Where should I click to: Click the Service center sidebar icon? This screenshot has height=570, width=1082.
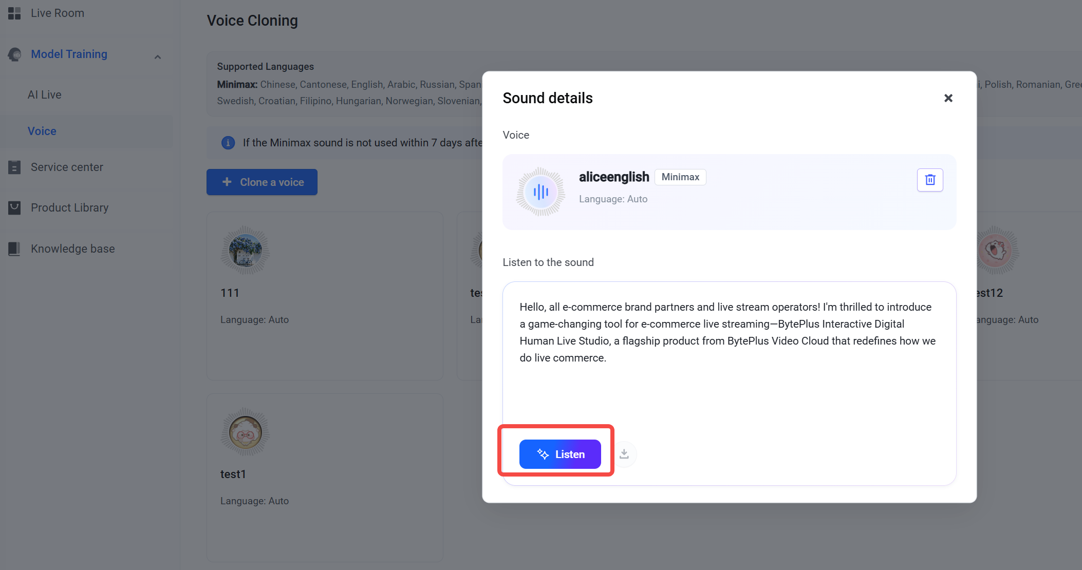(14, 167)
